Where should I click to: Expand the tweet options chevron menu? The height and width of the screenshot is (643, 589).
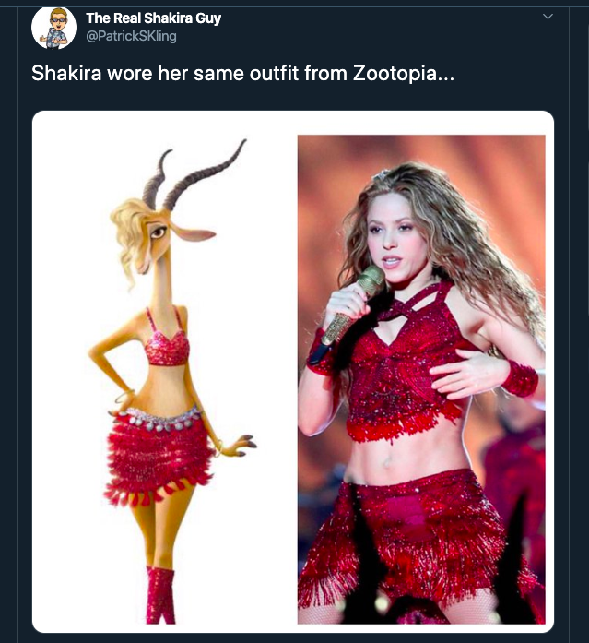[548, 17]
